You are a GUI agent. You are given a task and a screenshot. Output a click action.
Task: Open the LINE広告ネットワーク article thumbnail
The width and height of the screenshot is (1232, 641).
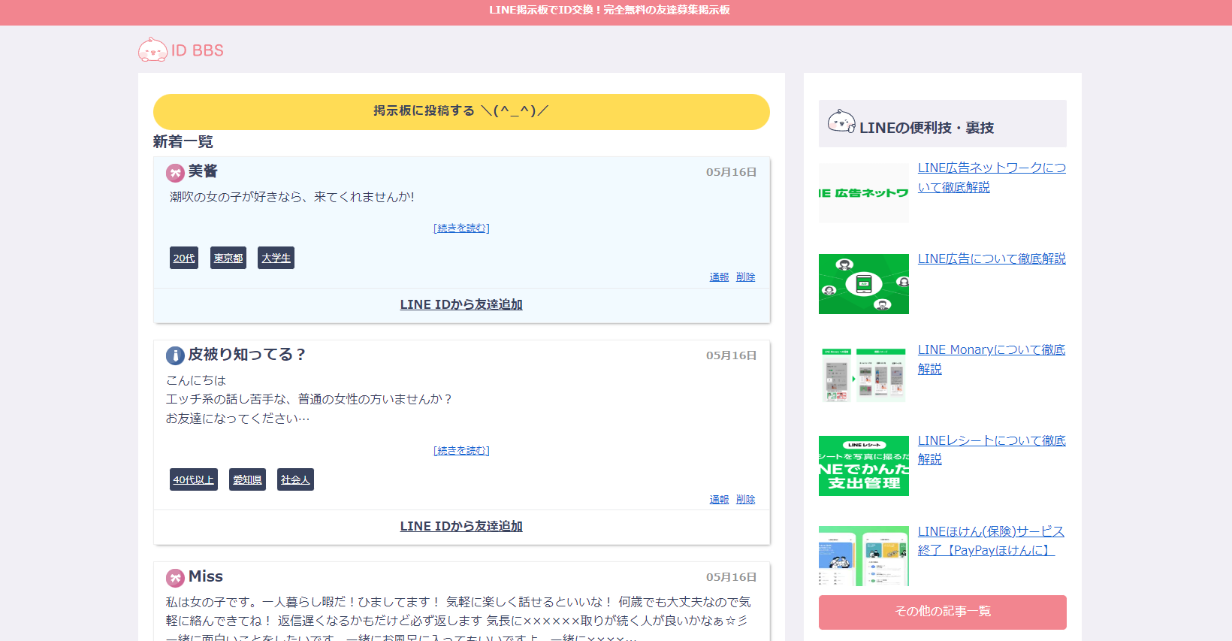[x=863, y=193]
